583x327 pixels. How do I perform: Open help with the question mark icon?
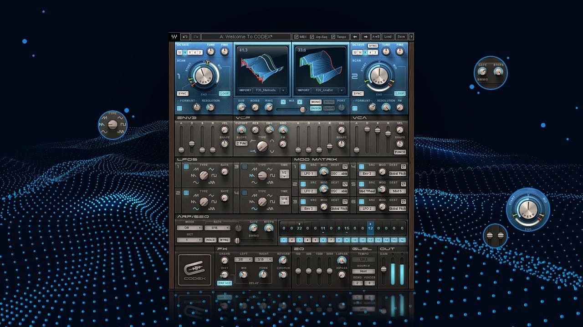[x=411, y=37]
